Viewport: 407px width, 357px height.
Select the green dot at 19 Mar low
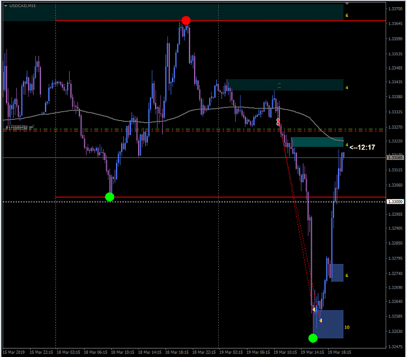tap(313, 337)
